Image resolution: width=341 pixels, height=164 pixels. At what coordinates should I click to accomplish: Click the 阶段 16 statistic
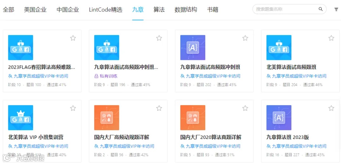click(x=273, y=155)
